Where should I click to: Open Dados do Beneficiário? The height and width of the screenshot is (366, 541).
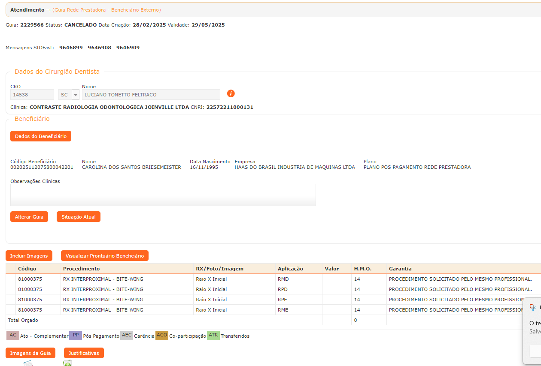41,136
